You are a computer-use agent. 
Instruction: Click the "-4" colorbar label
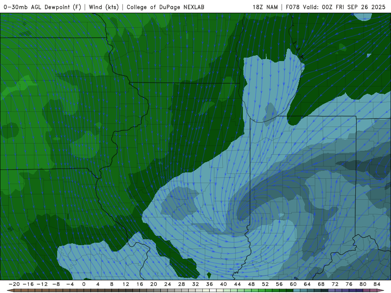pos(70,284)
